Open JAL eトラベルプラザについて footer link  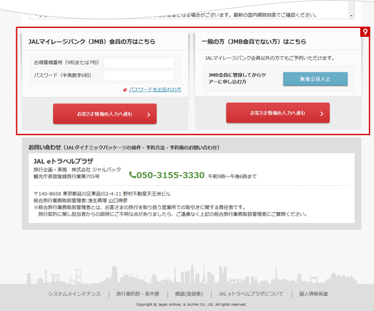click(x=251, y=294)
